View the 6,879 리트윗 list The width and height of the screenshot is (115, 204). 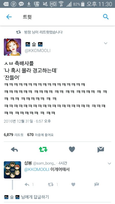coord(14,135)
